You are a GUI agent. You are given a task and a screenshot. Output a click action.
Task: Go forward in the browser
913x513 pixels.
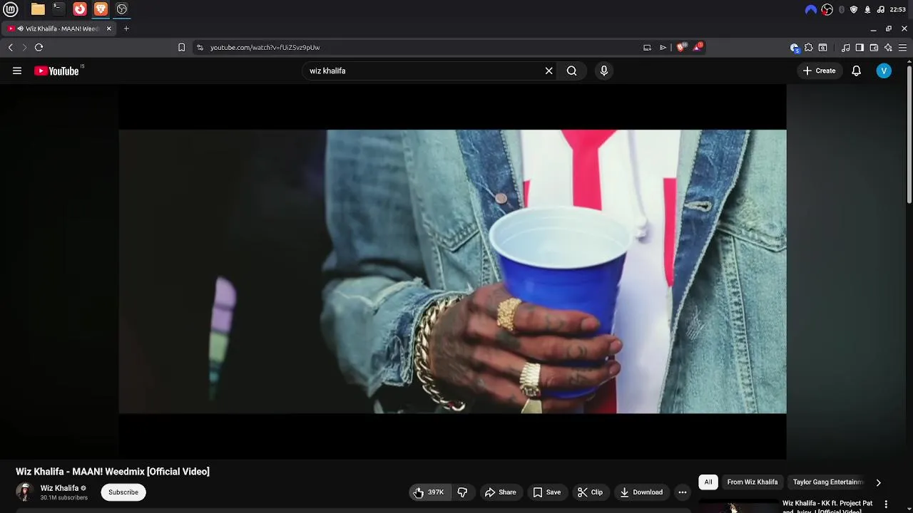pos(24,47)
